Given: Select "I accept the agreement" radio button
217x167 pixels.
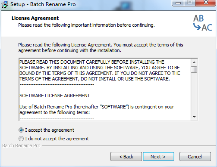Looking at the screenshot, I should click(x=21, y=130).
